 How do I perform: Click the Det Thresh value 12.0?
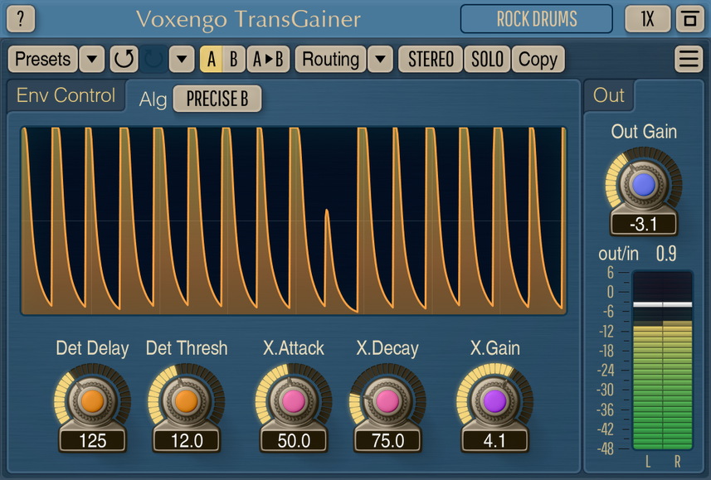click(x=187, y=440)
